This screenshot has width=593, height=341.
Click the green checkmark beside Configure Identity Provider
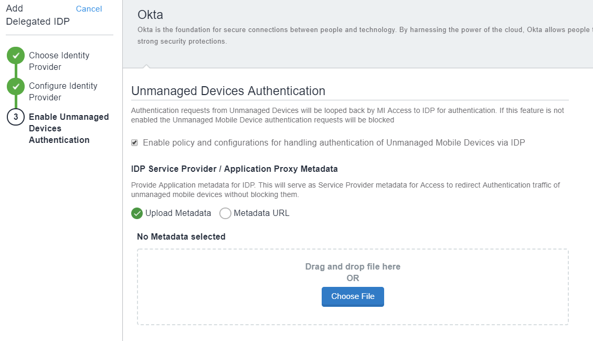point(16,86)
